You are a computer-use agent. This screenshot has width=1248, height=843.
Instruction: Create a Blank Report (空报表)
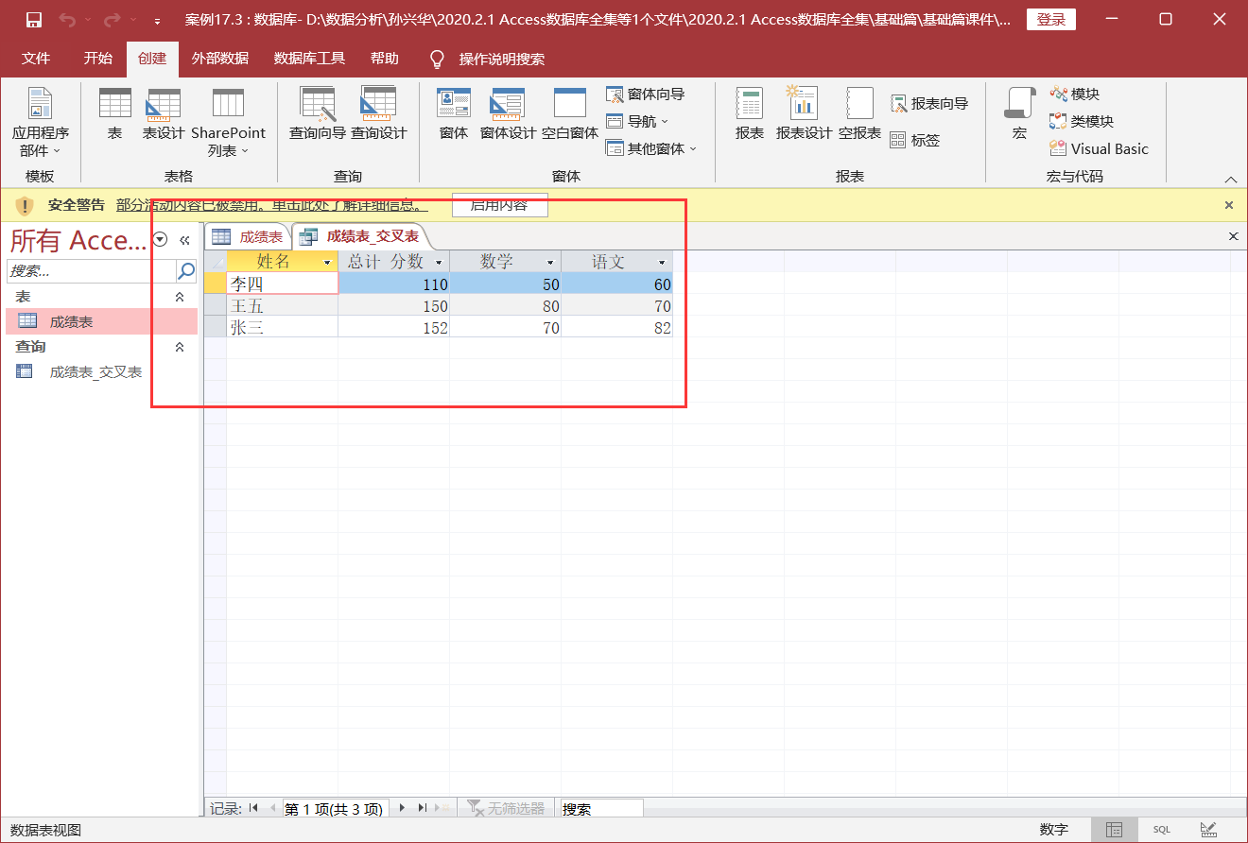click(x=859, y=113)
